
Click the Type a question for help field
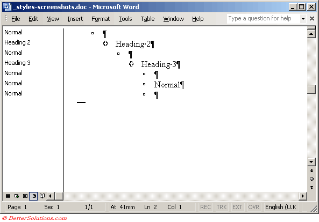pos(263,19)
